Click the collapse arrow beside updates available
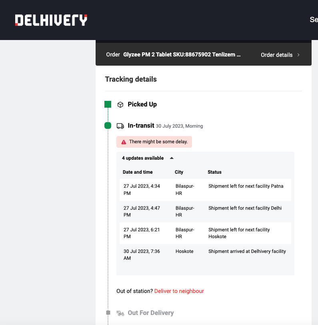Screen dimensions: 318x325 point(172,158)
